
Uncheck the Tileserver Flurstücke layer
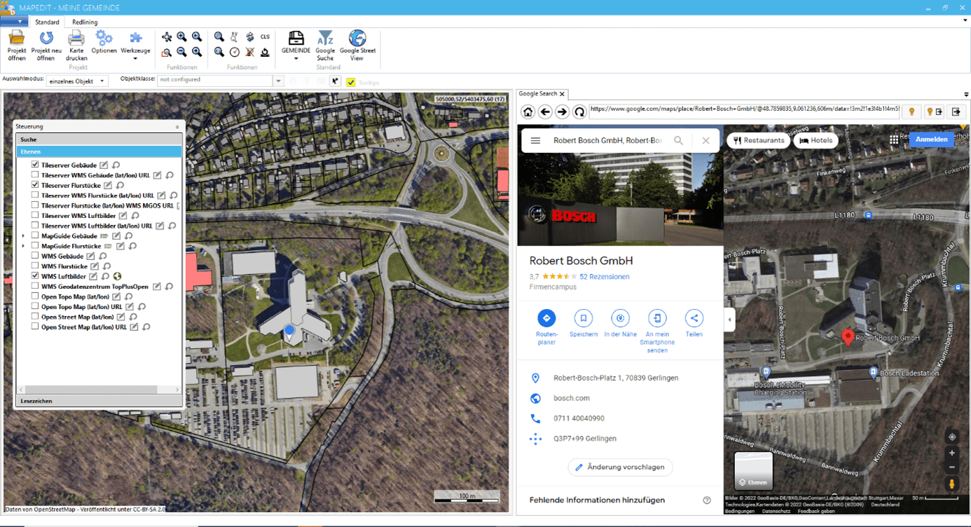(x=35, y=185)
